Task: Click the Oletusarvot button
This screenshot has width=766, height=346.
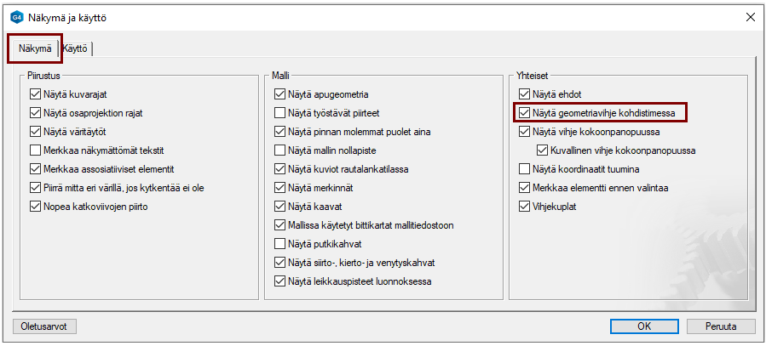Action: click(x=45, y=326)
